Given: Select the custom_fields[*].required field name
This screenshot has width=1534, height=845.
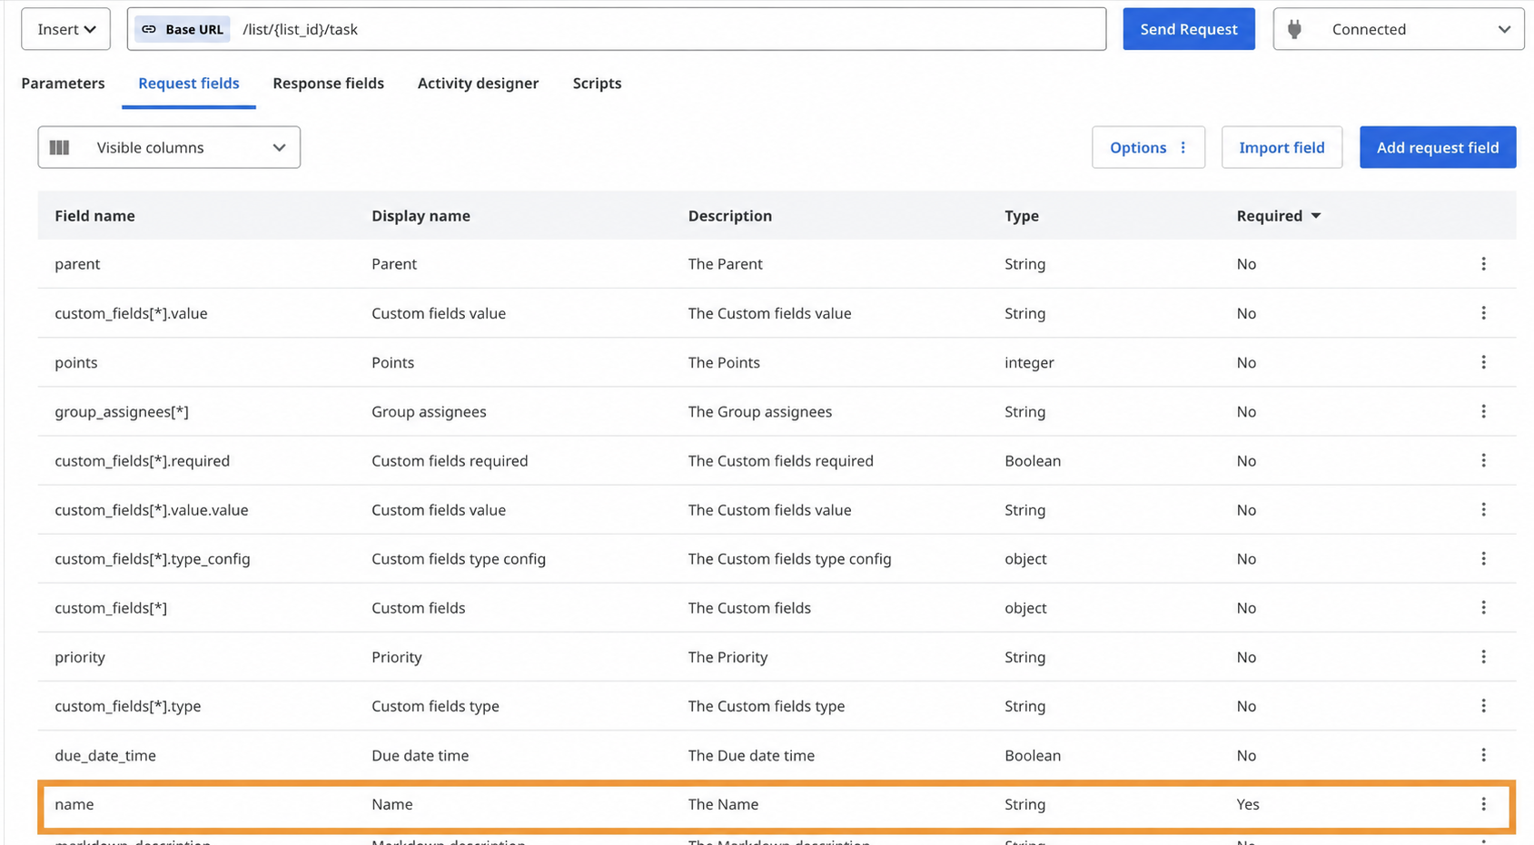Looking at the screenshot, I should pos(142,460).
